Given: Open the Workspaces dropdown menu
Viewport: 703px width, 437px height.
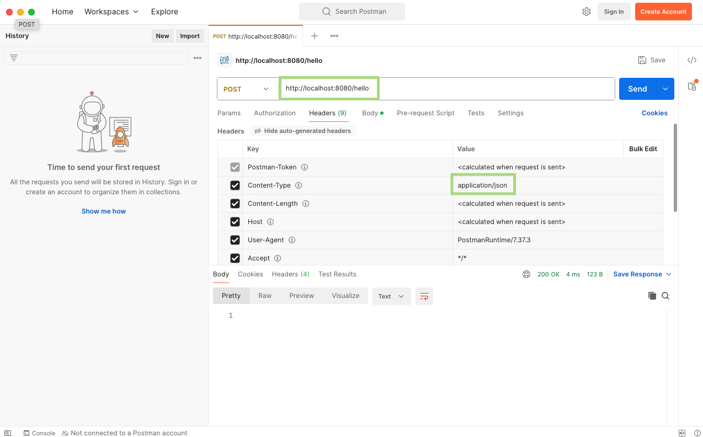Looking at the screenshot, I should (x=111, y=12).
